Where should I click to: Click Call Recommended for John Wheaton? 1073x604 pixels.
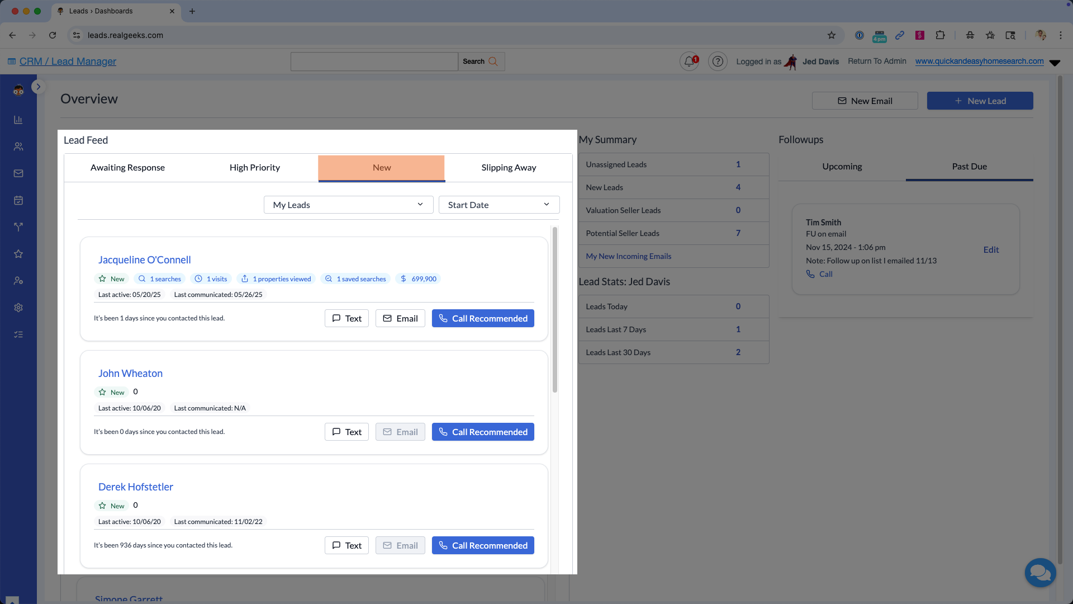[x=483, y=432]
